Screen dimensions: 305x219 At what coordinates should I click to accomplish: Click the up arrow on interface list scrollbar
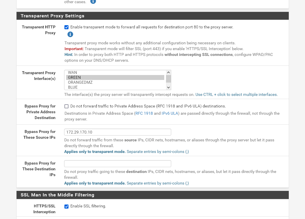click(x=168, y=72)
